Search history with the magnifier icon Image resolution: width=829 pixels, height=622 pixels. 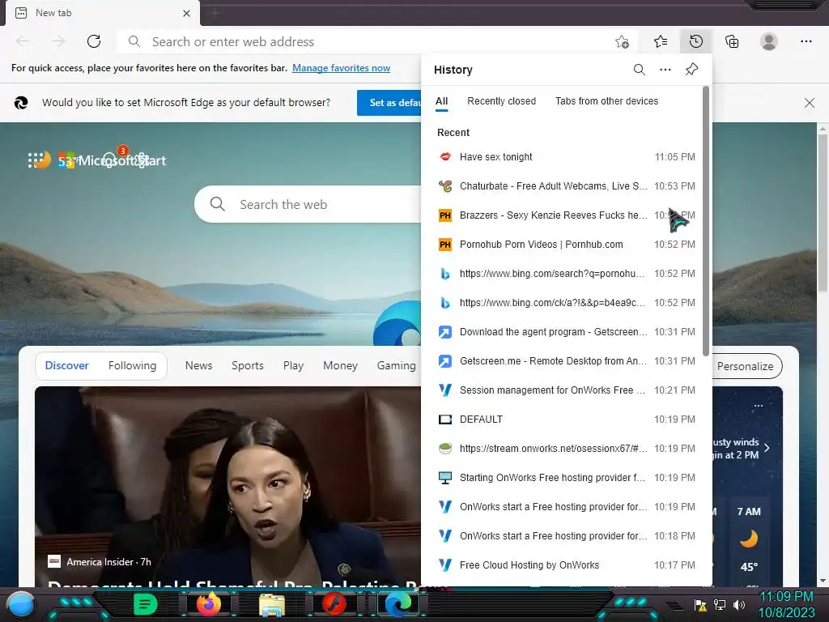(x=640, y=70)
